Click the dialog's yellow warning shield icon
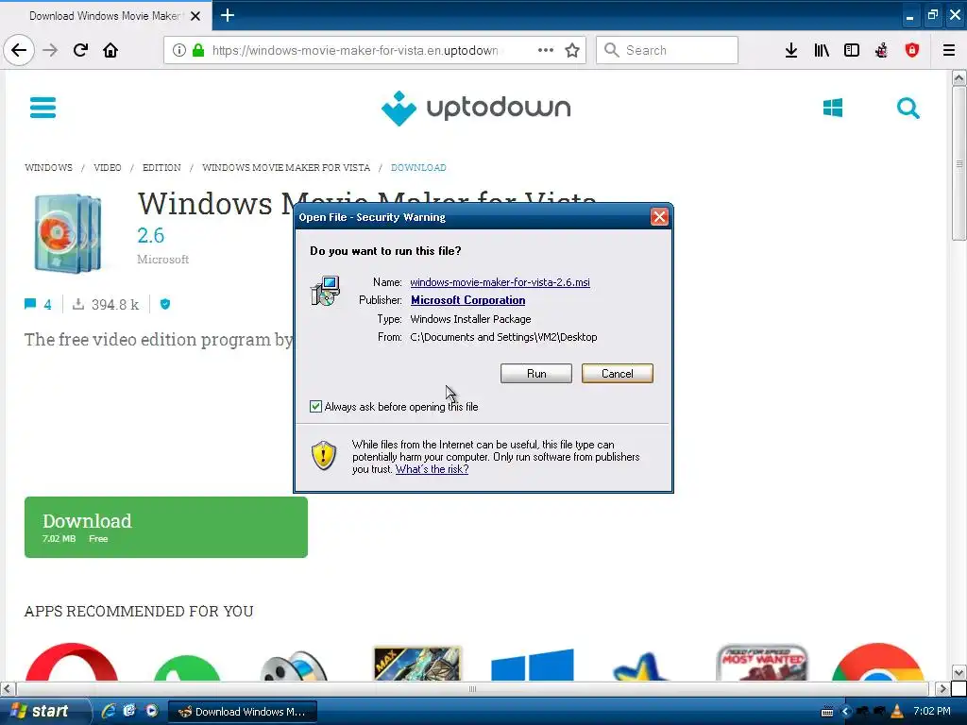Viewport: 967px width, 725px height. [324, 456]
